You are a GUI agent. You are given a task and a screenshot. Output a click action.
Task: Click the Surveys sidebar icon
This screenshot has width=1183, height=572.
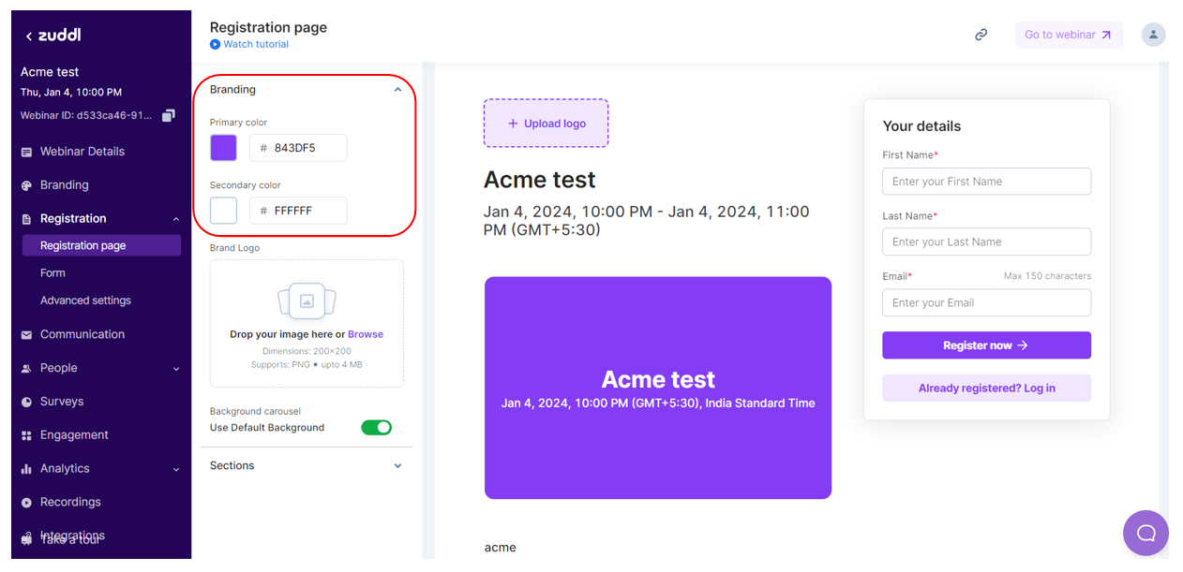pyautogui.click(x=26, y=402)
